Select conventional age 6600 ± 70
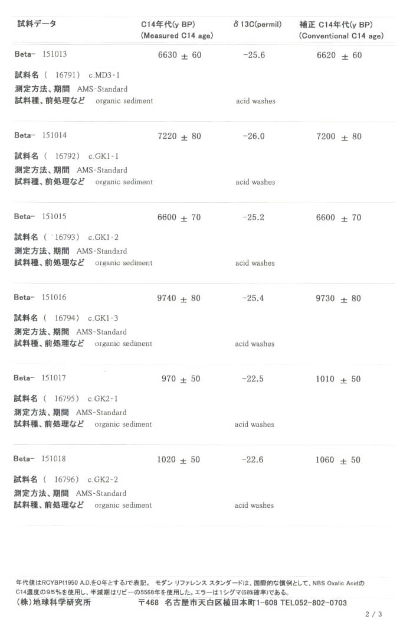413x629 pixels. 339,218
